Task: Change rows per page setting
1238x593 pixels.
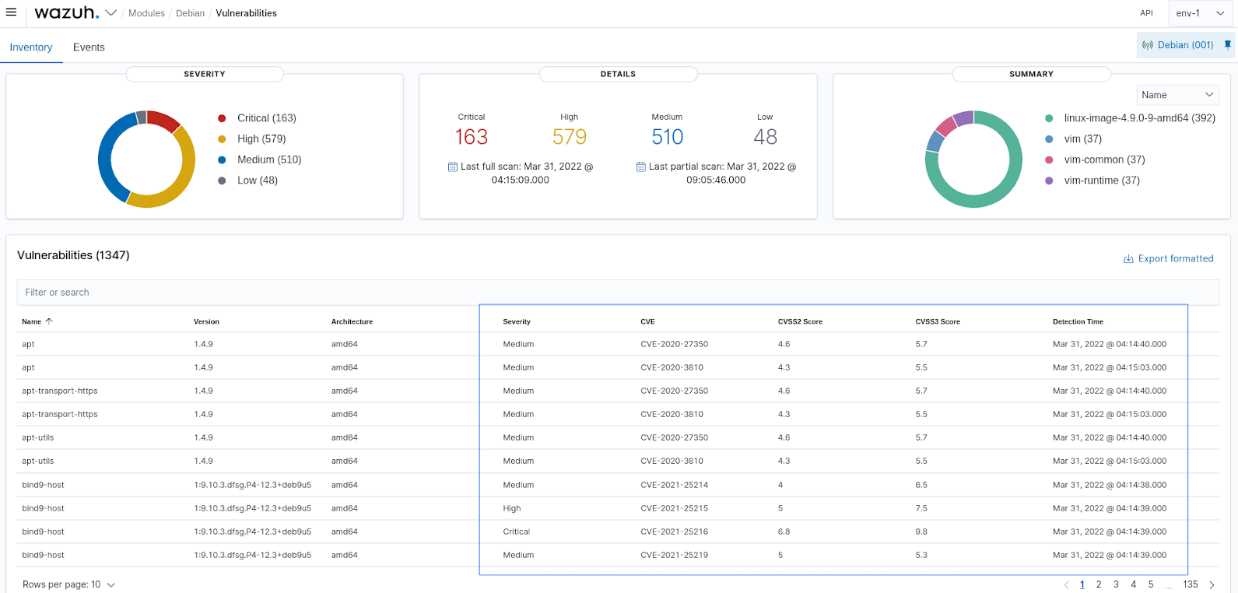Action: coord(68,584)
